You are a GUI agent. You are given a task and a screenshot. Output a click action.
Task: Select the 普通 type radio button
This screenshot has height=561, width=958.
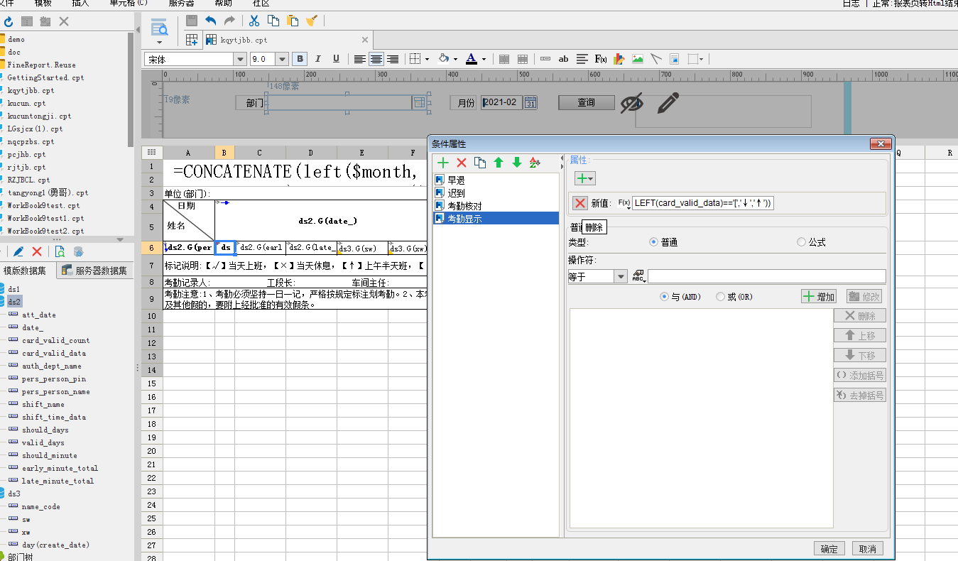click(654, 242)
